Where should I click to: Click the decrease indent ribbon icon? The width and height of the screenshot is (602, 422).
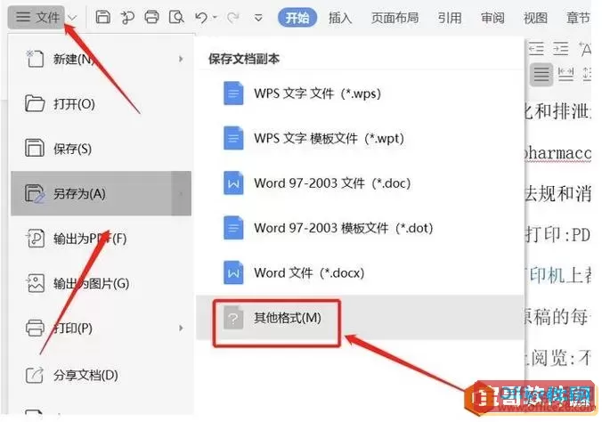click(x=536, y=49)
